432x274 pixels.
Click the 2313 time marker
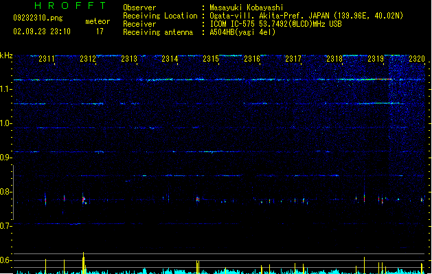pos(129,59)
